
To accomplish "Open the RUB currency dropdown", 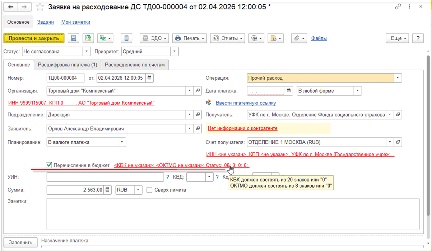I will pos(138,190).
